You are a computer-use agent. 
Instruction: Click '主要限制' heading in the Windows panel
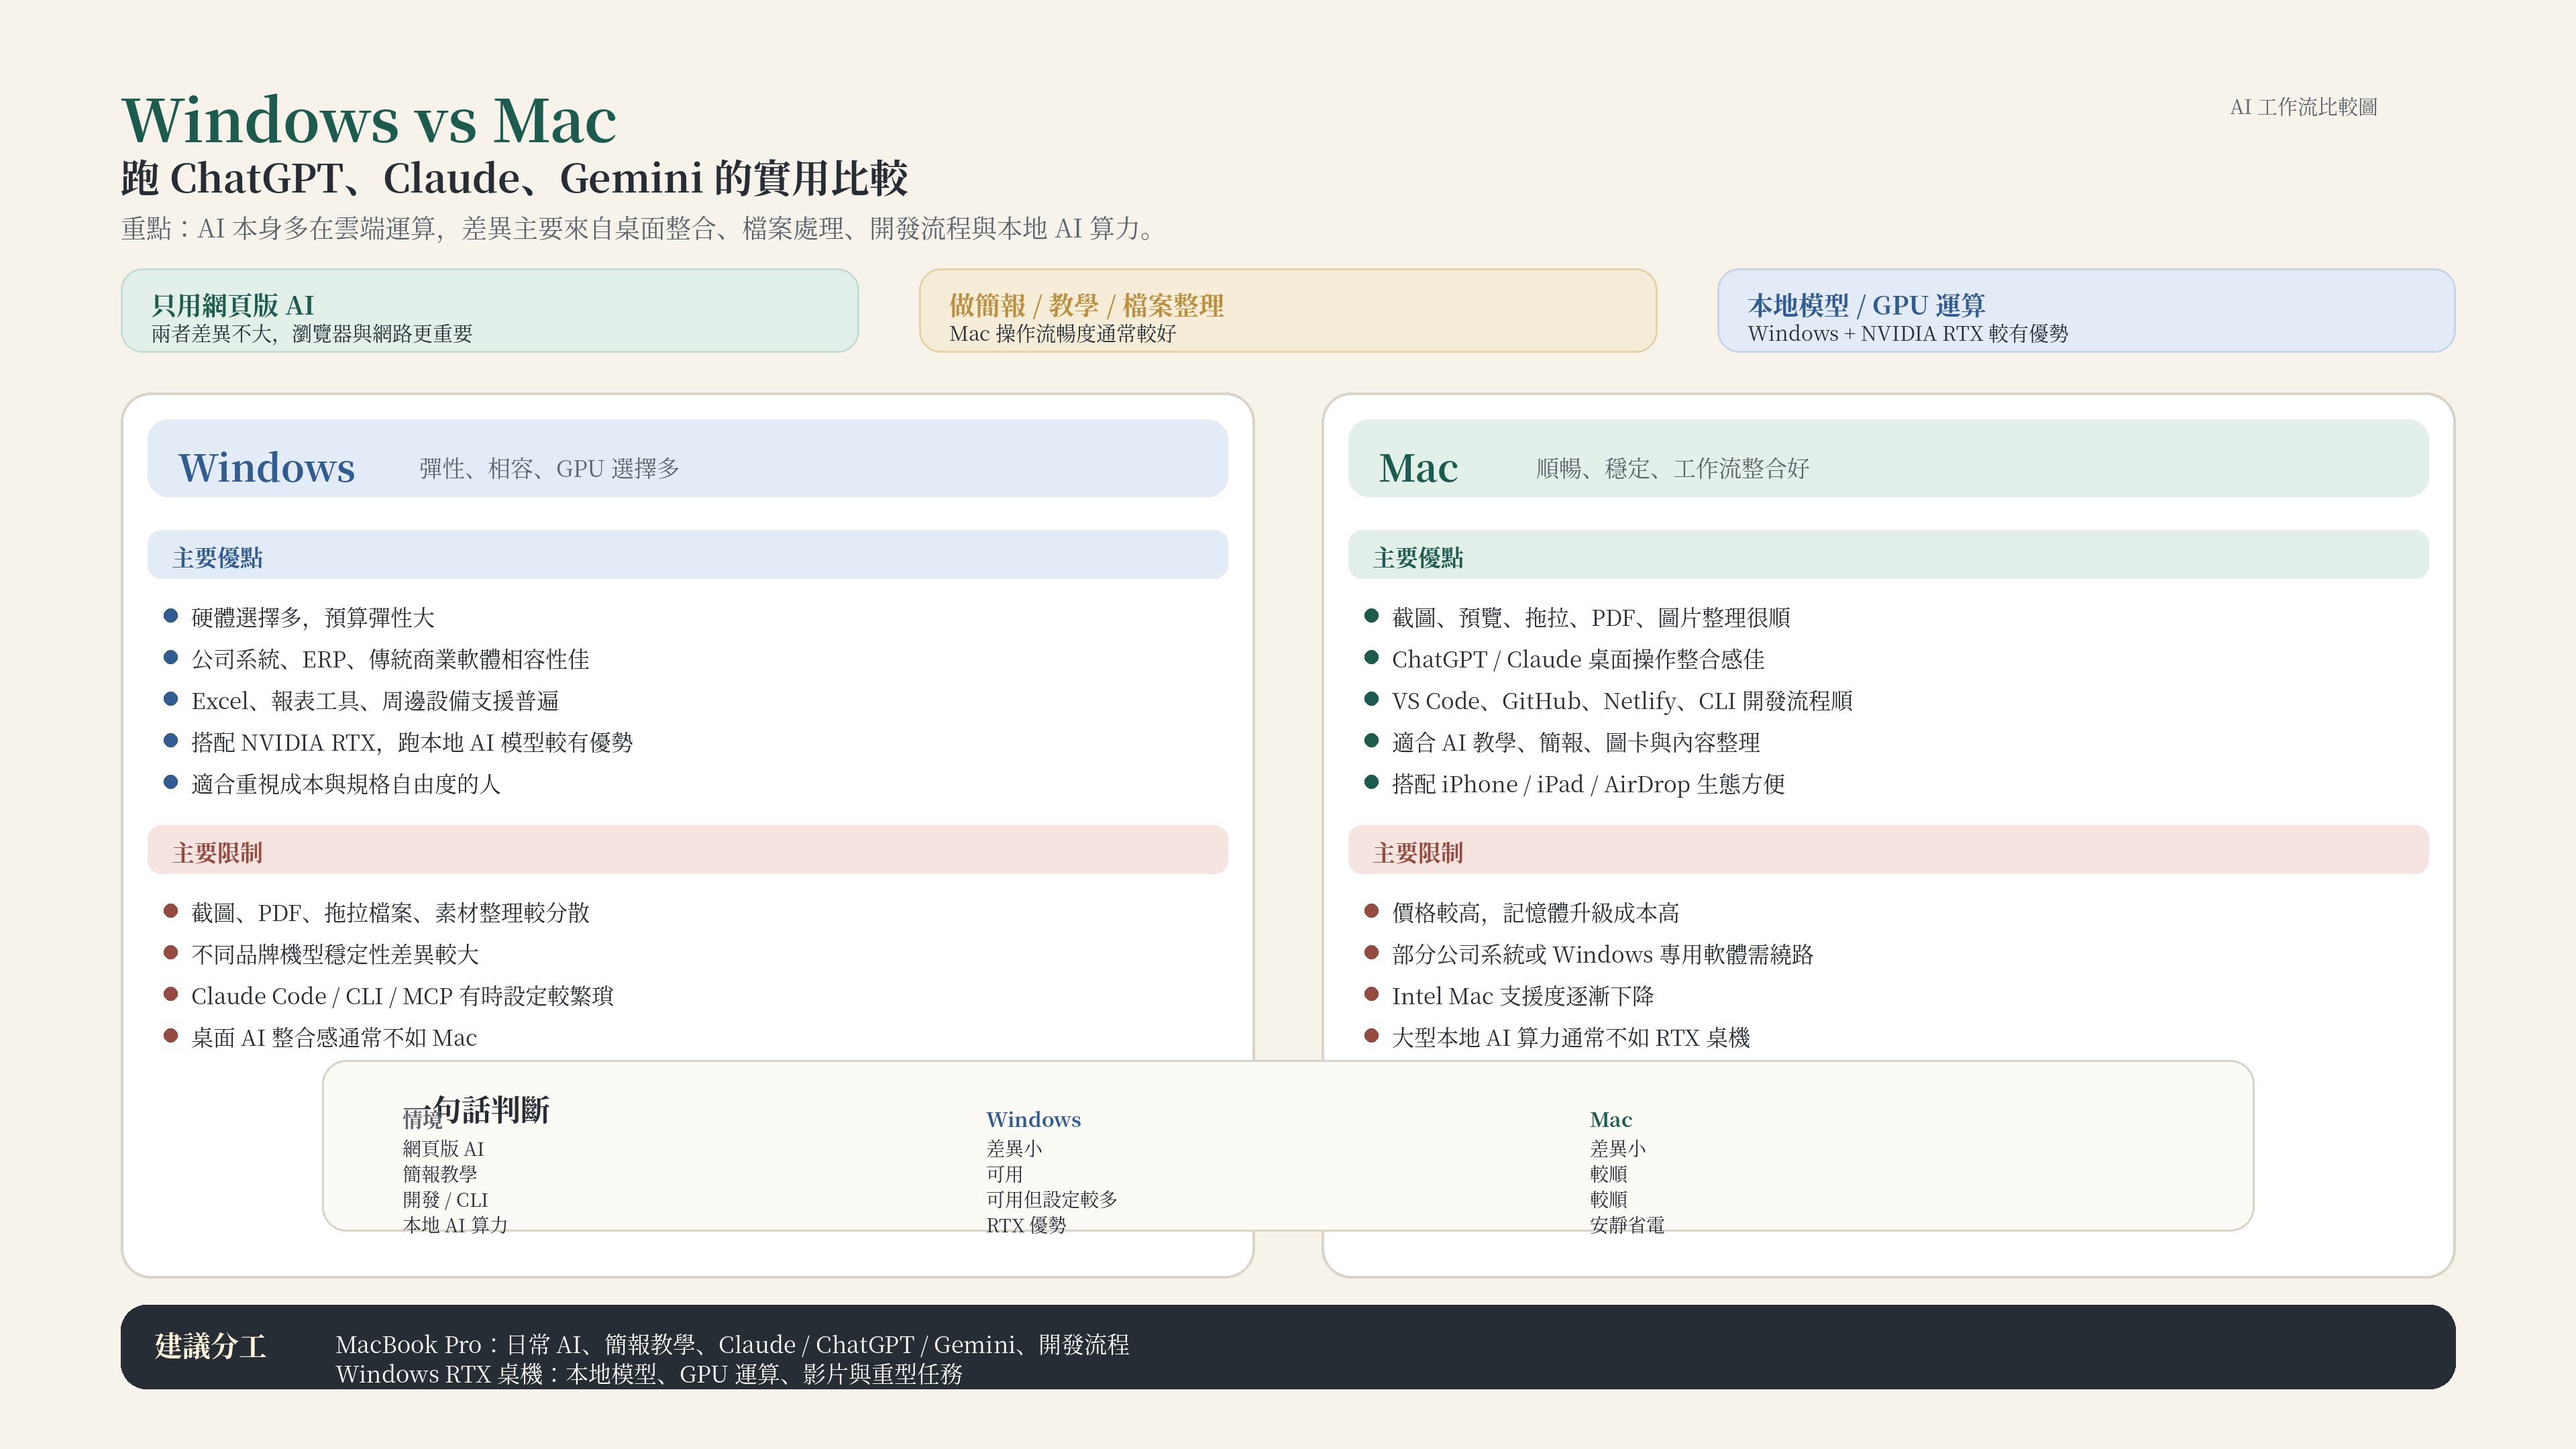click(217, 852)
